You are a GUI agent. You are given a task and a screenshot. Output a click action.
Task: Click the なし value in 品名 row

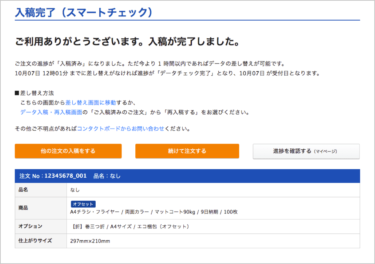[x=75, y=190]
